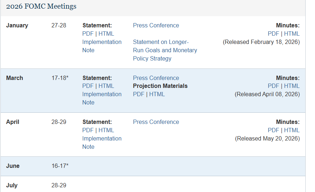Open January Press Conference link
The image size is (315, 192).
click(156, 25)
